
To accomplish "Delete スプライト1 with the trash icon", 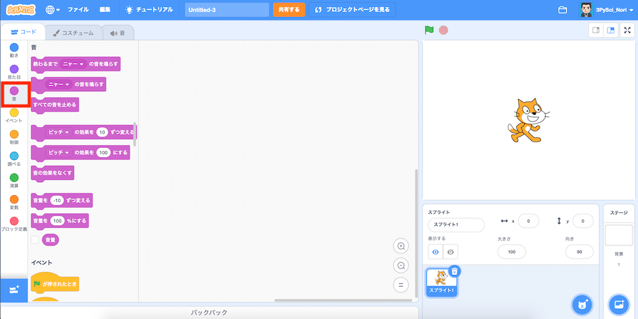I will click(455, 271).
